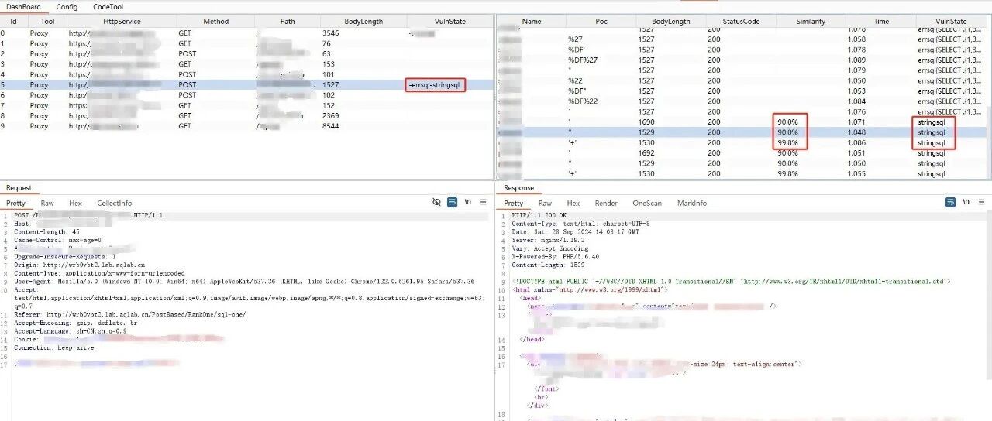Sort by the Time column header
This screenshot has width=992, height=421.
[x=881, y=22]
